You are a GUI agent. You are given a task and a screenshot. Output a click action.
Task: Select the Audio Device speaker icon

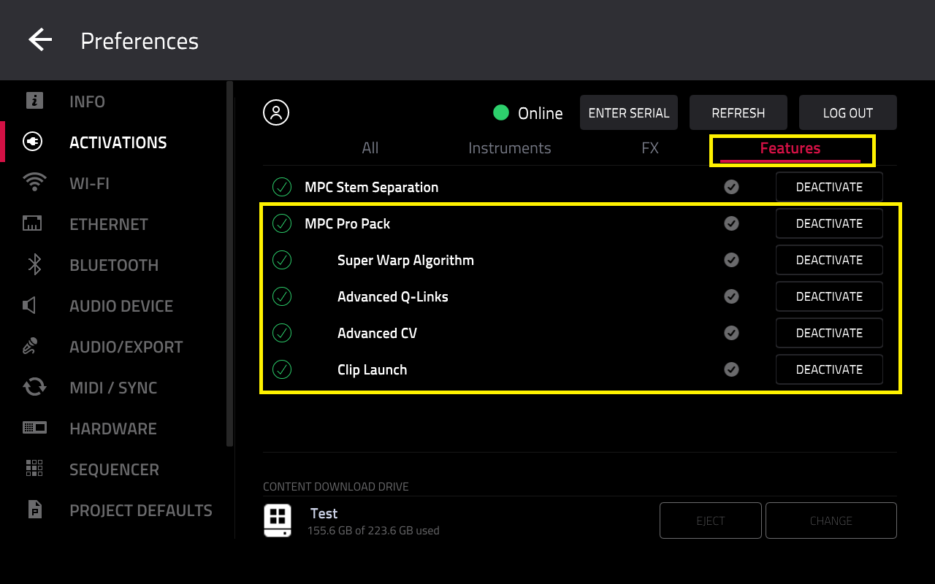[30, 305]
